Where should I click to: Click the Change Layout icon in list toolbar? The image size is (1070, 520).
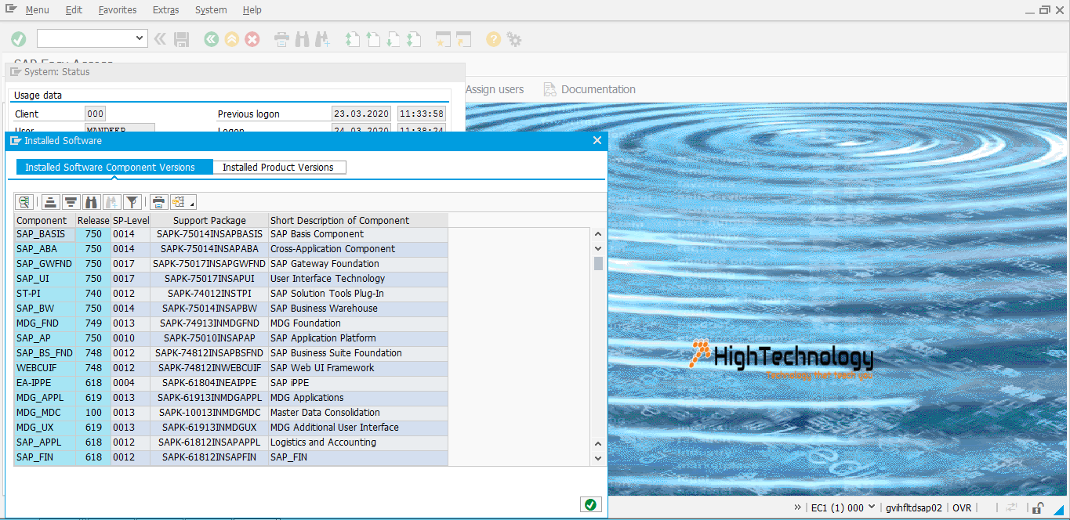click(x=179, y=202)
